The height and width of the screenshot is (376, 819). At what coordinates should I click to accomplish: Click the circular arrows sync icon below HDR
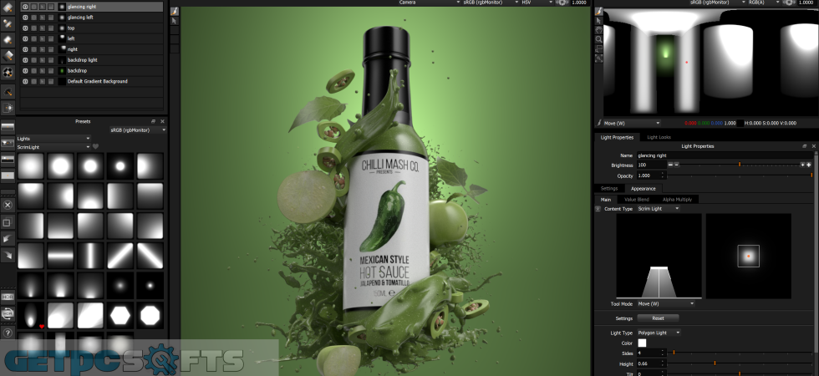(x=8, y=313)
